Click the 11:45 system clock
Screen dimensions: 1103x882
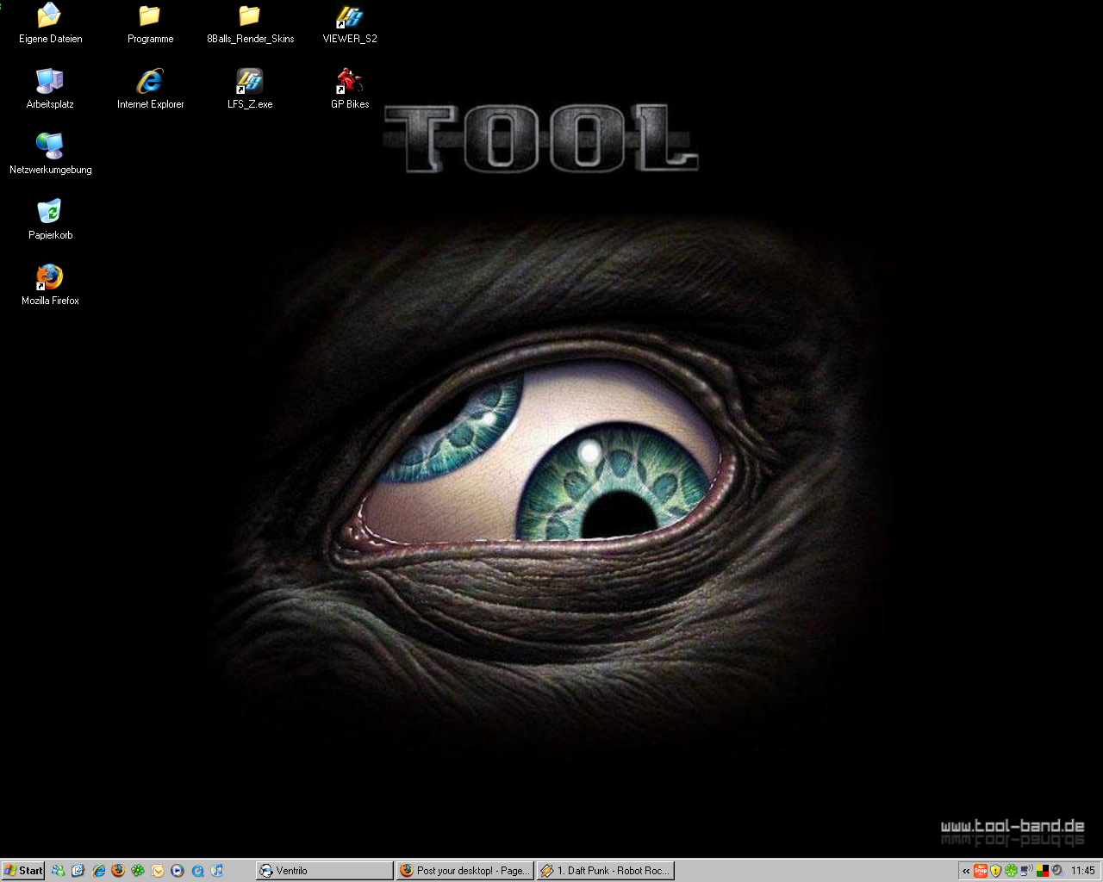[1083, 871]
